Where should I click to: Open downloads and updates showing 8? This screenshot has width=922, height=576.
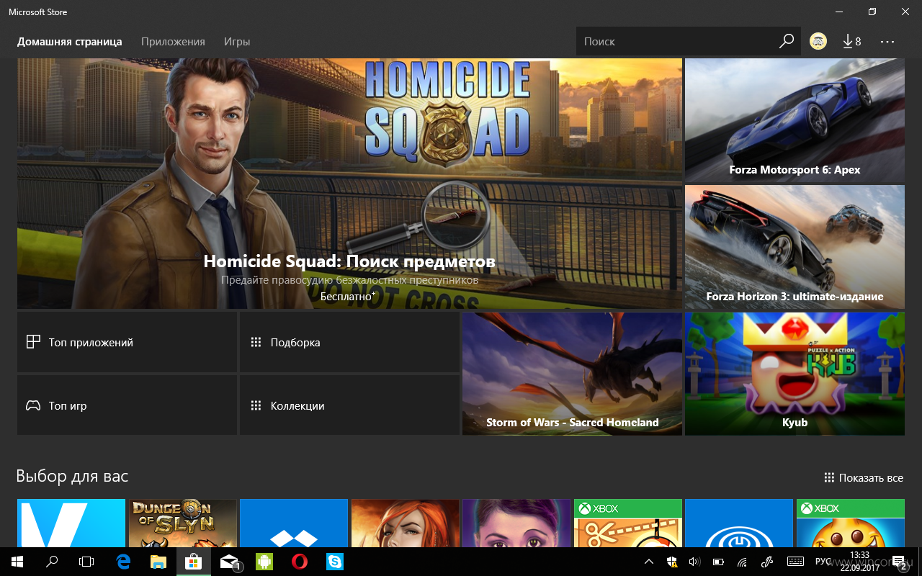click(x=852, y=42)
